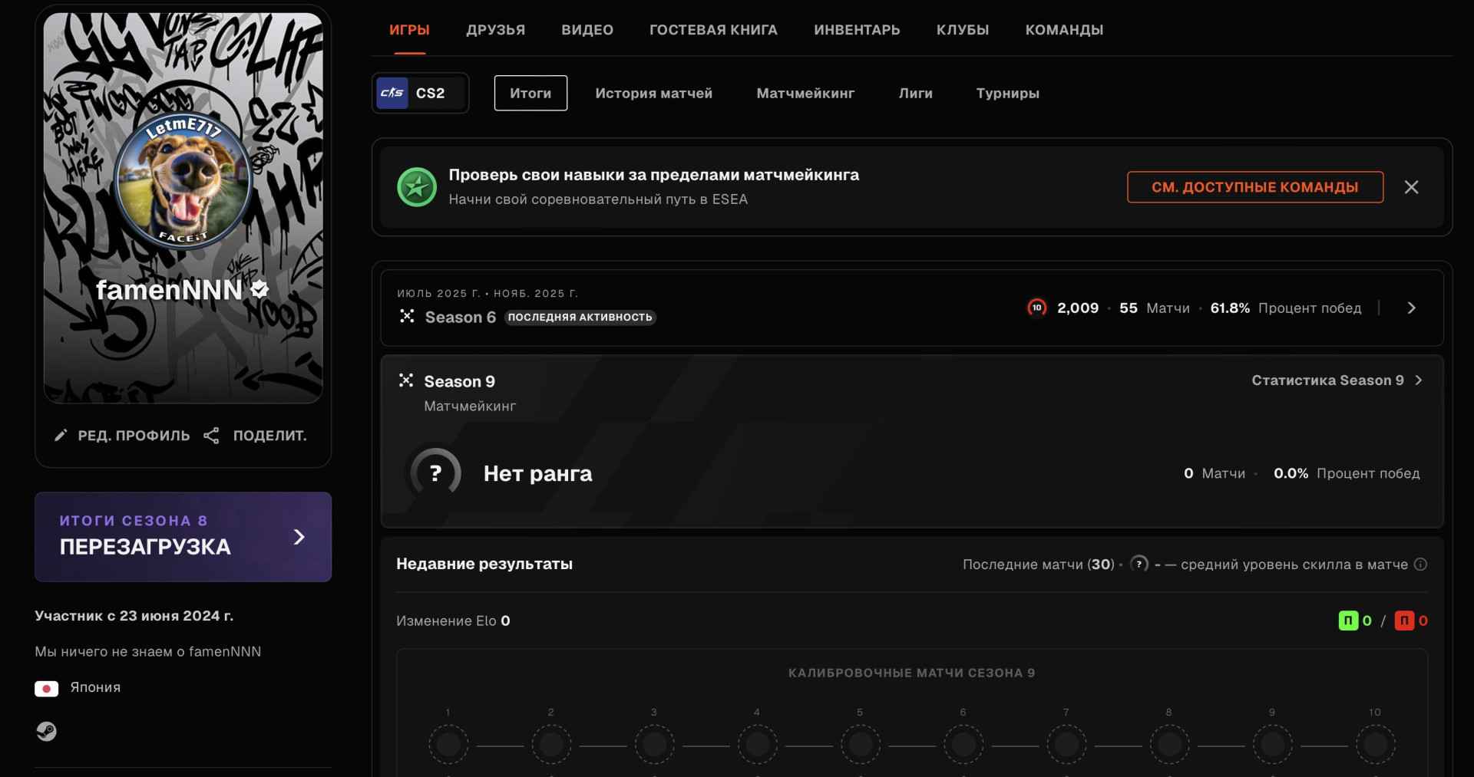Open the ВИДЕО tab
The height and width of the screenshot is (777, 1474).
(x=587, y=30)
